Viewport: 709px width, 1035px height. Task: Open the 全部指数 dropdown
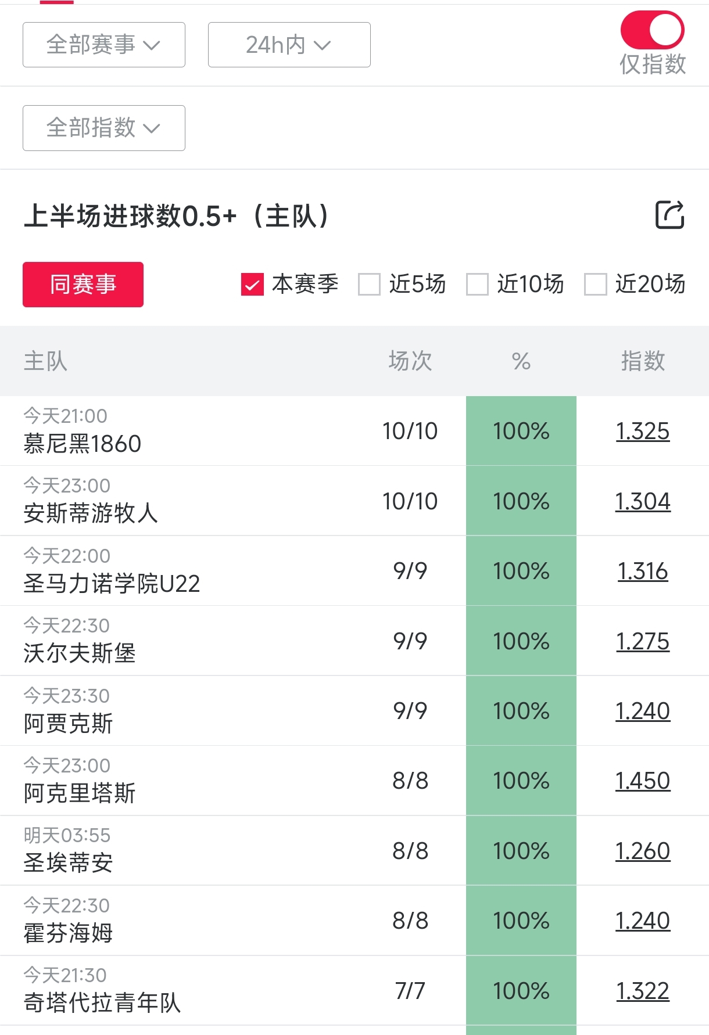tap(104, 128)
